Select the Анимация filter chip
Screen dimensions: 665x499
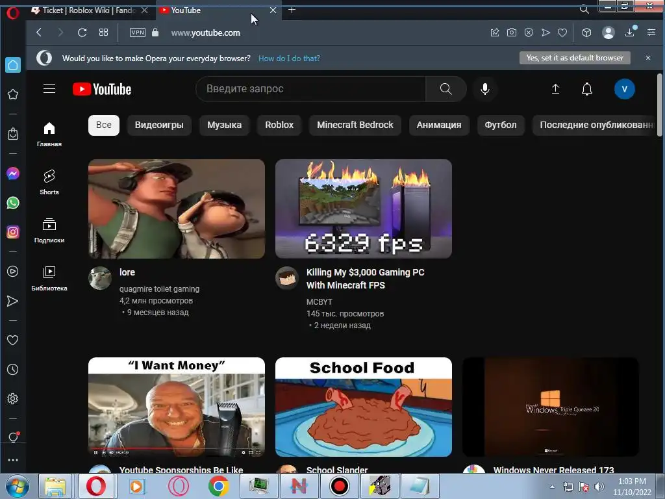pyautogui.click(x=439, y=125)
